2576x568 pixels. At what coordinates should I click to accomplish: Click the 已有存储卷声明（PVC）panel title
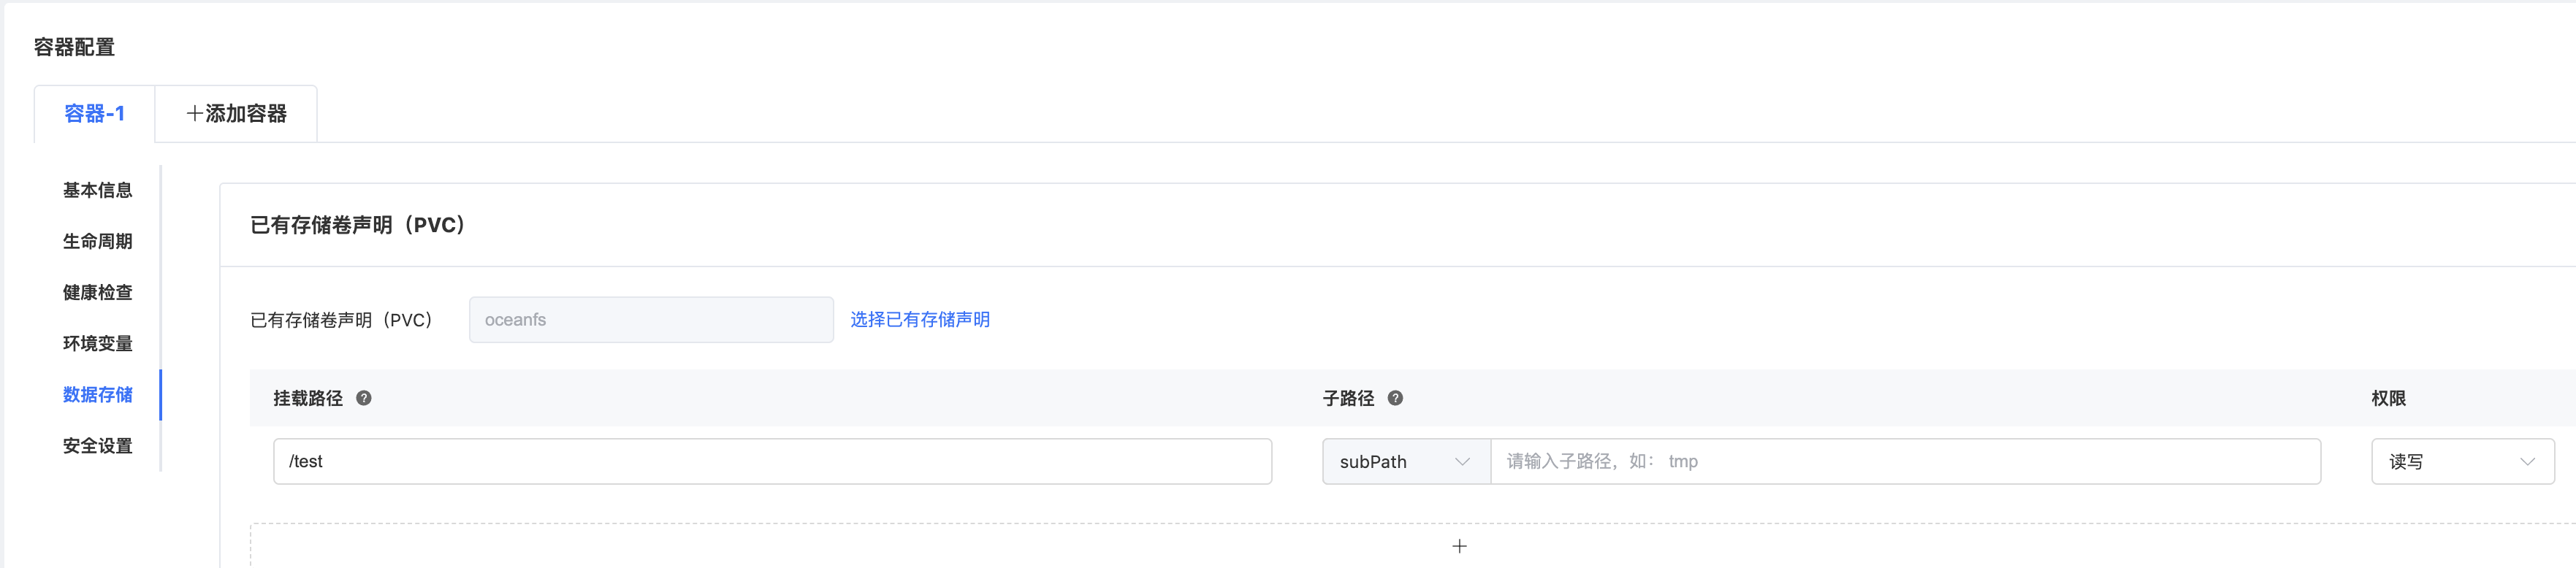(357, 225)
